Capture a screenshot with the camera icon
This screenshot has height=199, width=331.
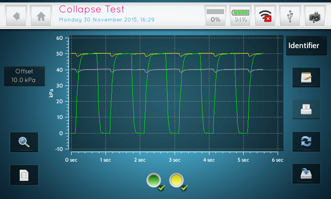[314, 16]
